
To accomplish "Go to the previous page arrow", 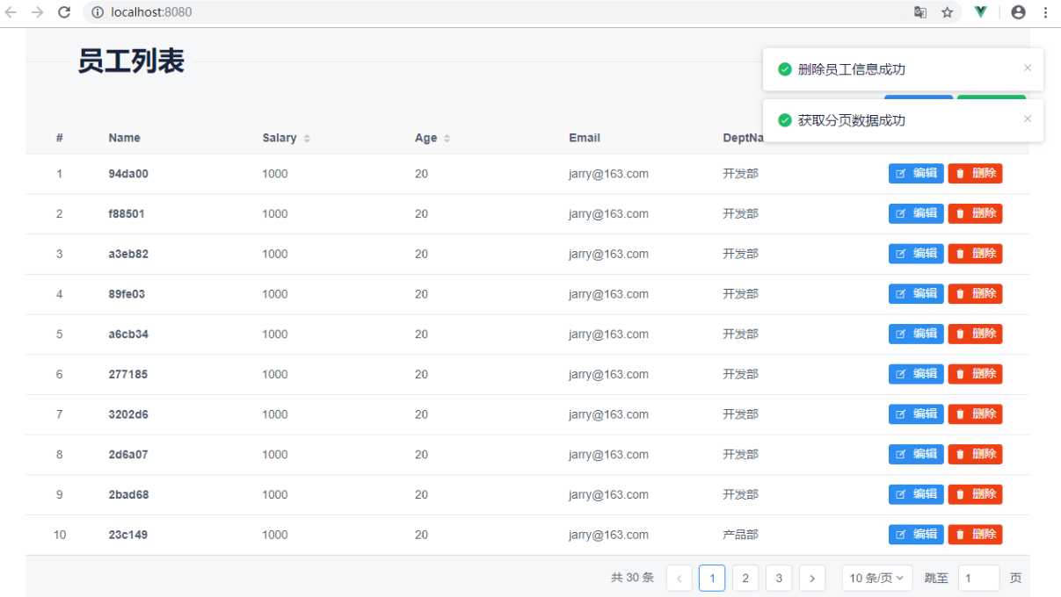I will pyautogui.click(x=679, y=578).
